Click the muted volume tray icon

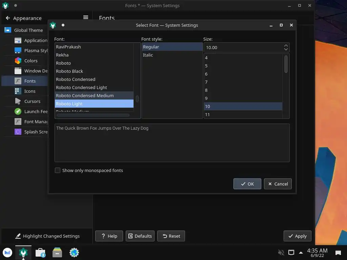pos(281,252)
